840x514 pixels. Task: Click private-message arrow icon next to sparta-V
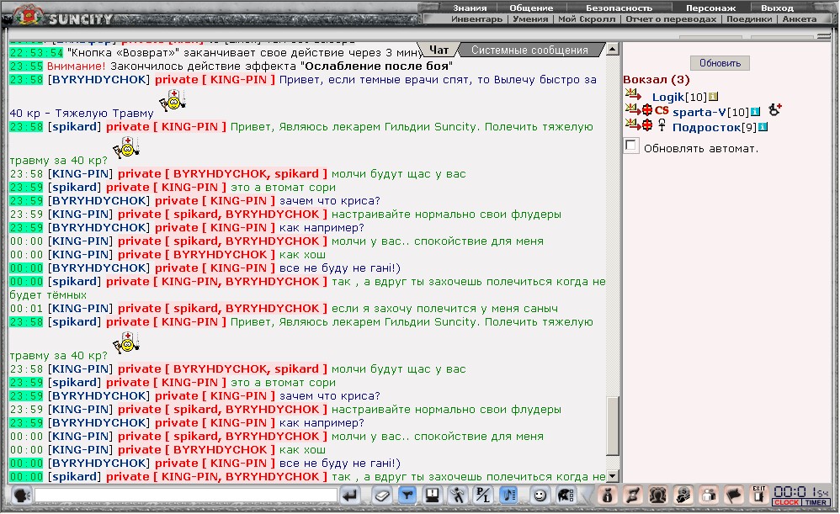tap(633, 109)
